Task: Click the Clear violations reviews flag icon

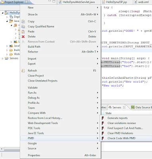Action: pyautogui.click(x=103, y=123)
